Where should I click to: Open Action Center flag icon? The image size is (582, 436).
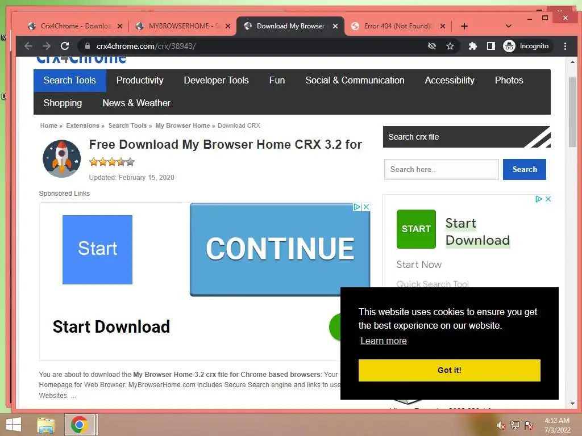point(529,425)
